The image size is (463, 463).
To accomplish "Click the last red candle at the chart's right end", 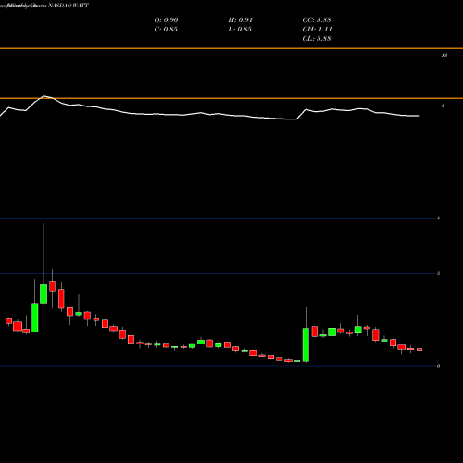I will tap(419, 350).
